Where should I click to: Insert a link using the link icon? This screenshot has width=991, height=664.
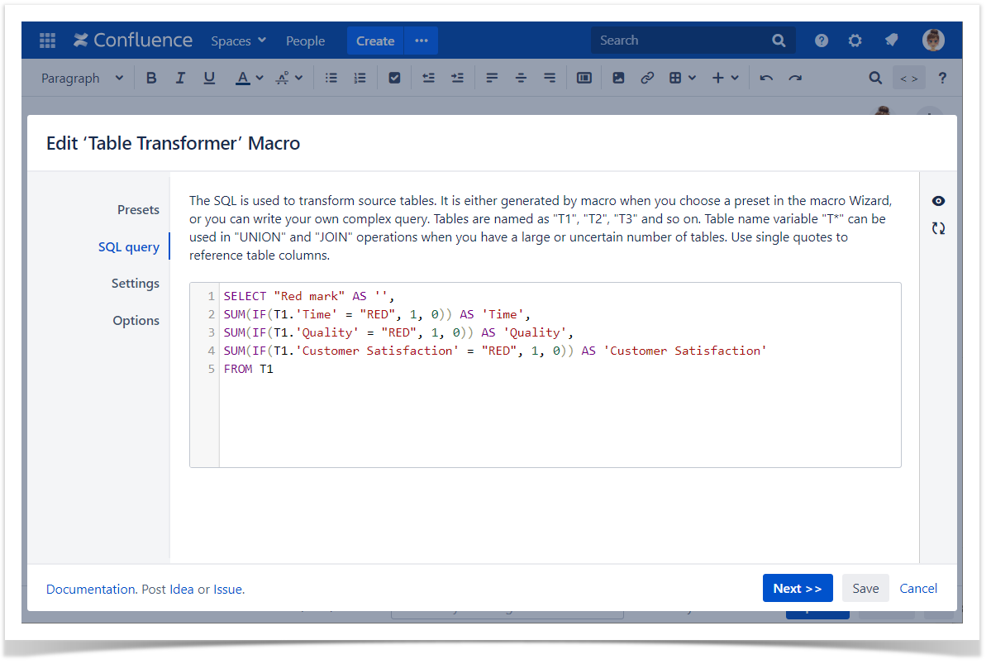click(x=647, y=78)
